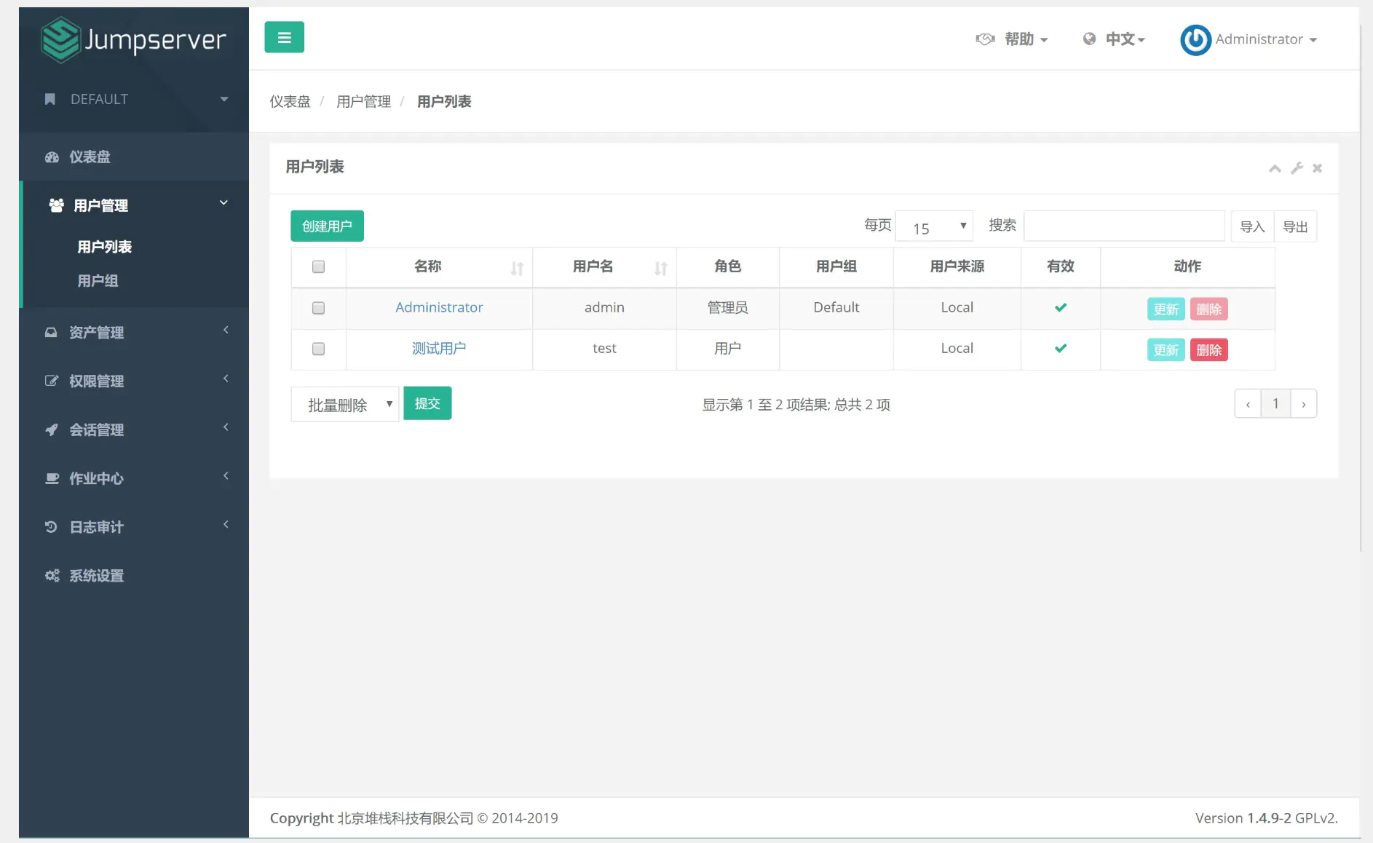1373x843 pixels.
Task: Open the 每页 page size dropdown
Action: (x=934, y=226)
